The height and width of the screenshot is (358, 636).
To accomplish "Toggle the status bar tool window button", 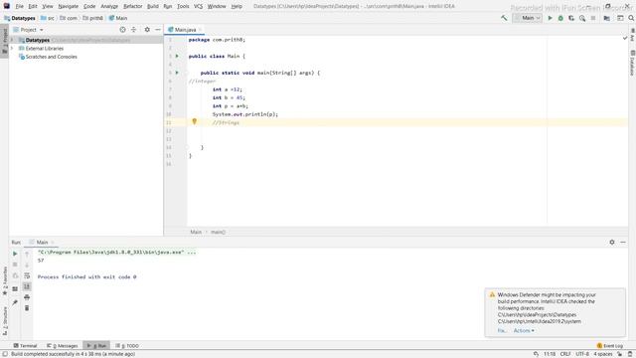I will pyautogui.click(x=5, y=354).
